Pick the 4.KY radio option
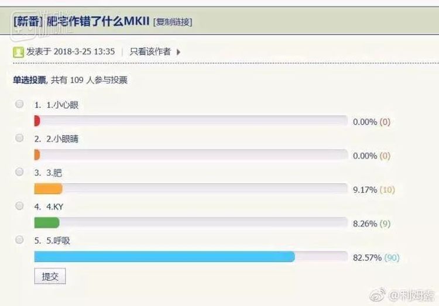Screen dimensions: 439x306 coord(19,206)
